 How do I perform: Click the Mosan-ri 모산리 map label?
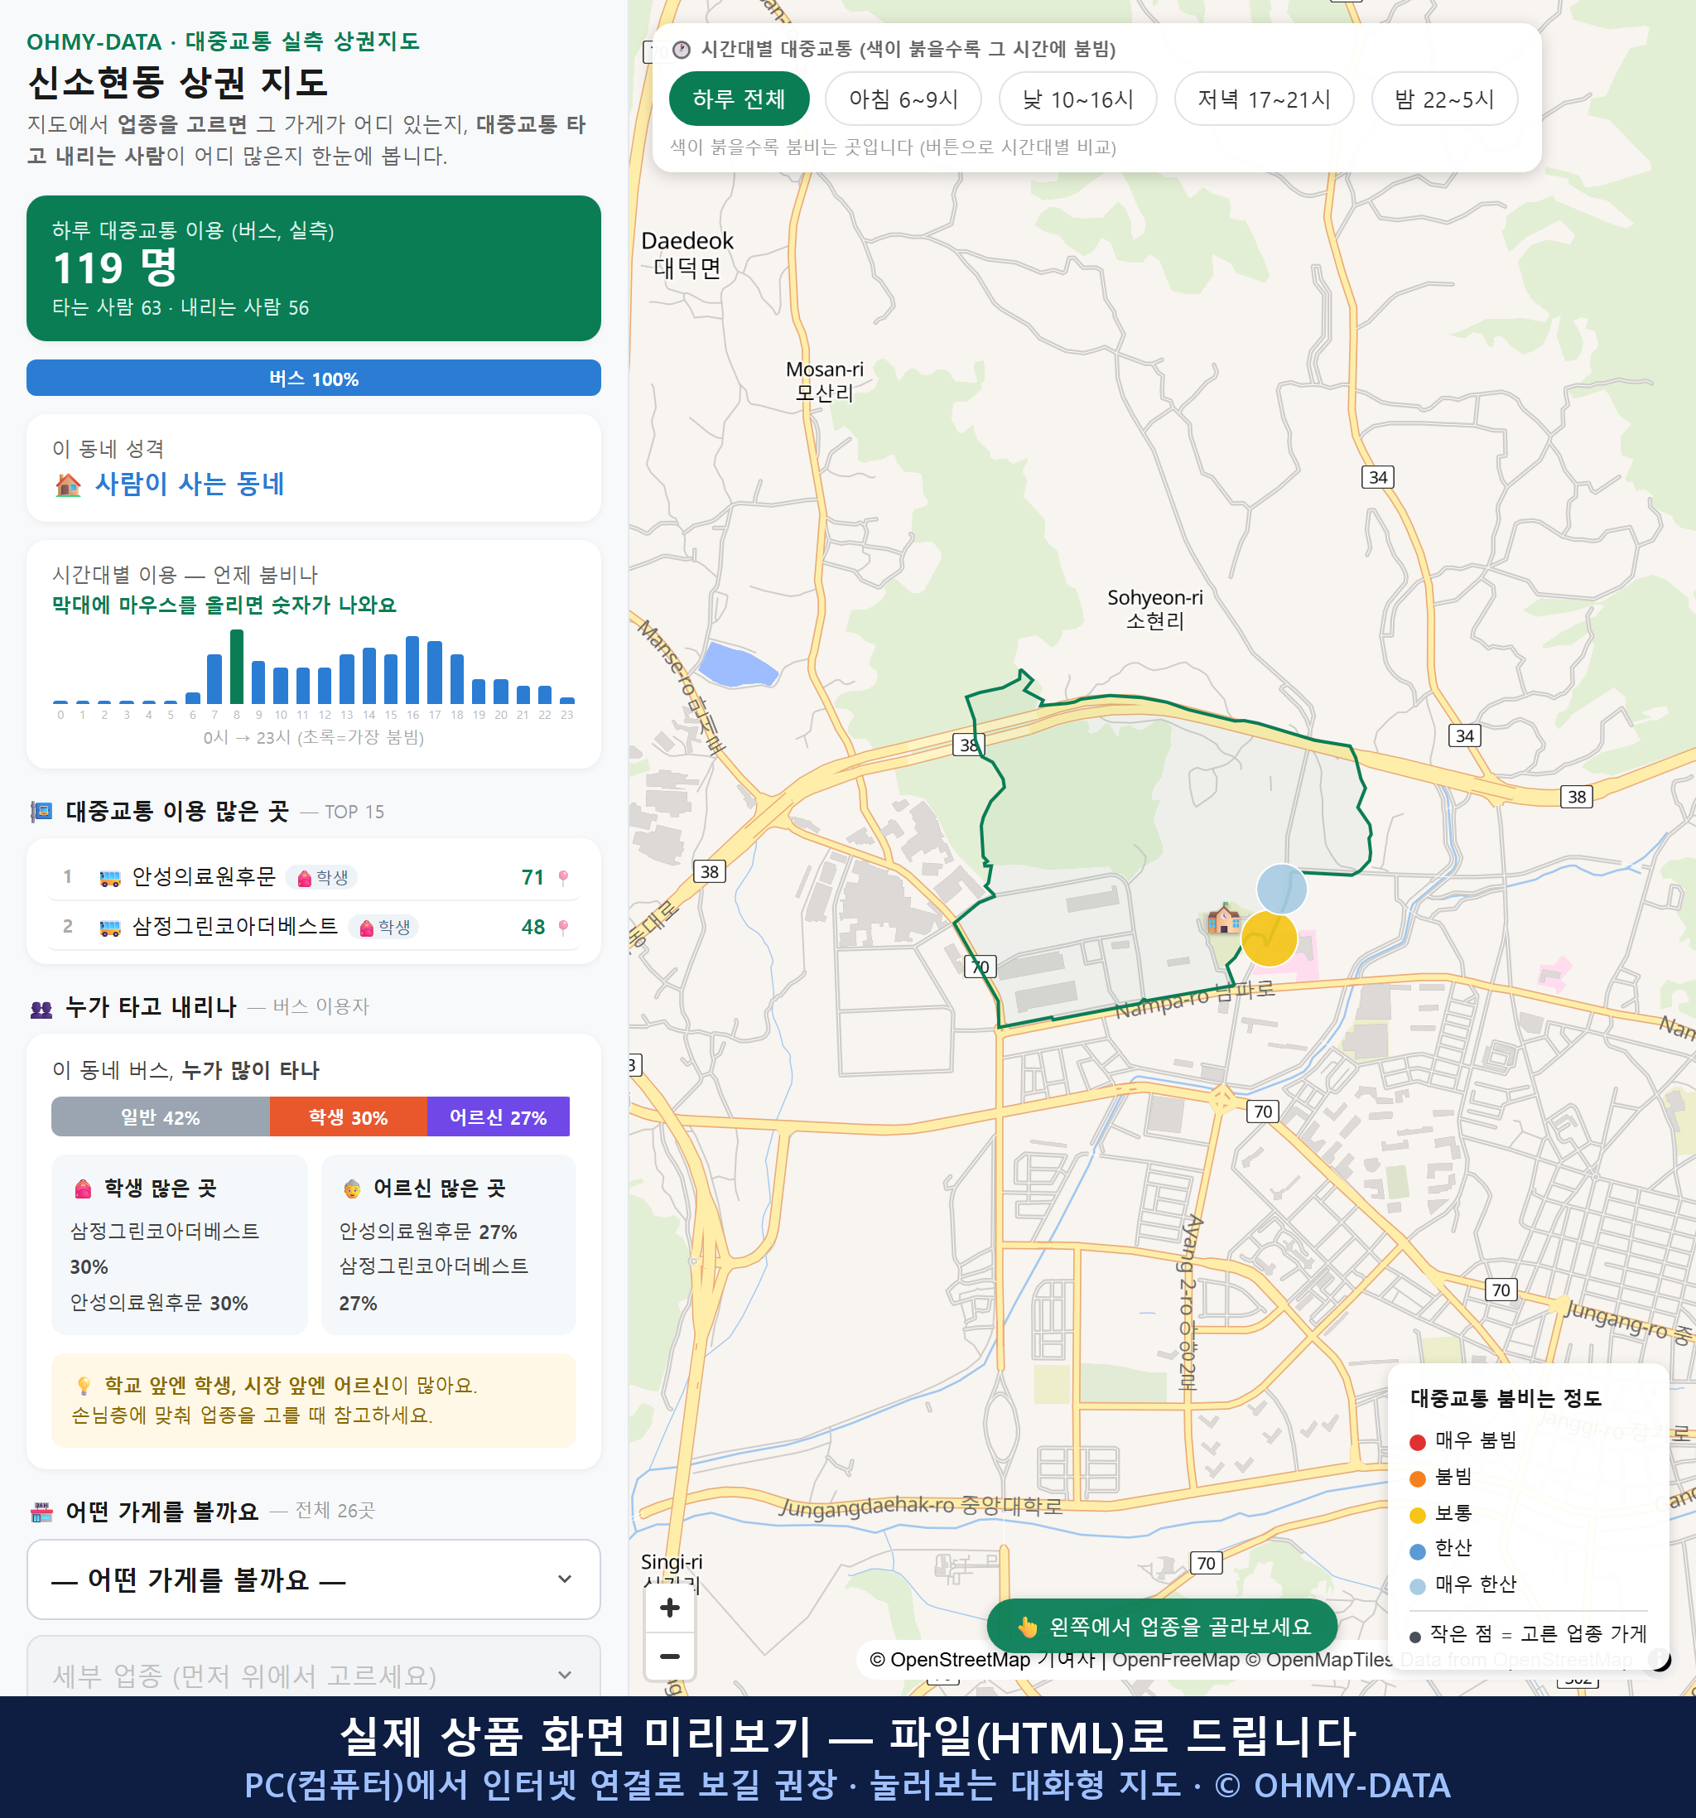pos(825,380)
